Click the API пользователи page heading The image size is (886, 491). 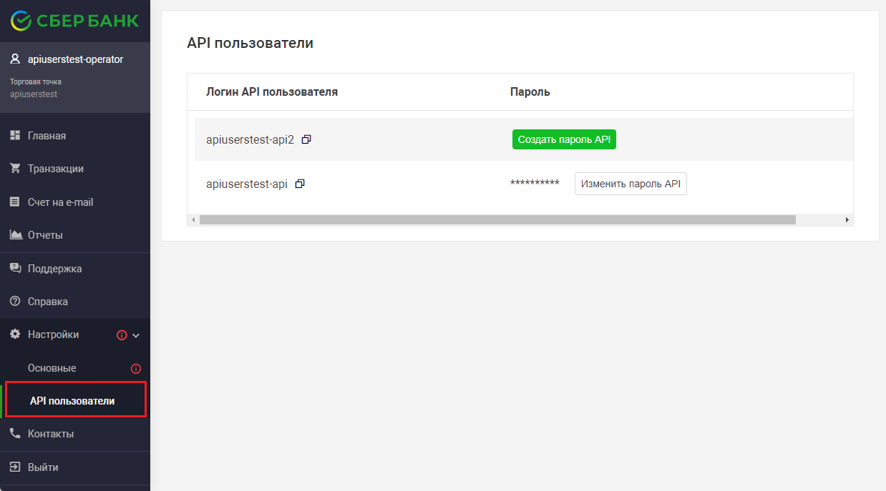pos(250,43)
